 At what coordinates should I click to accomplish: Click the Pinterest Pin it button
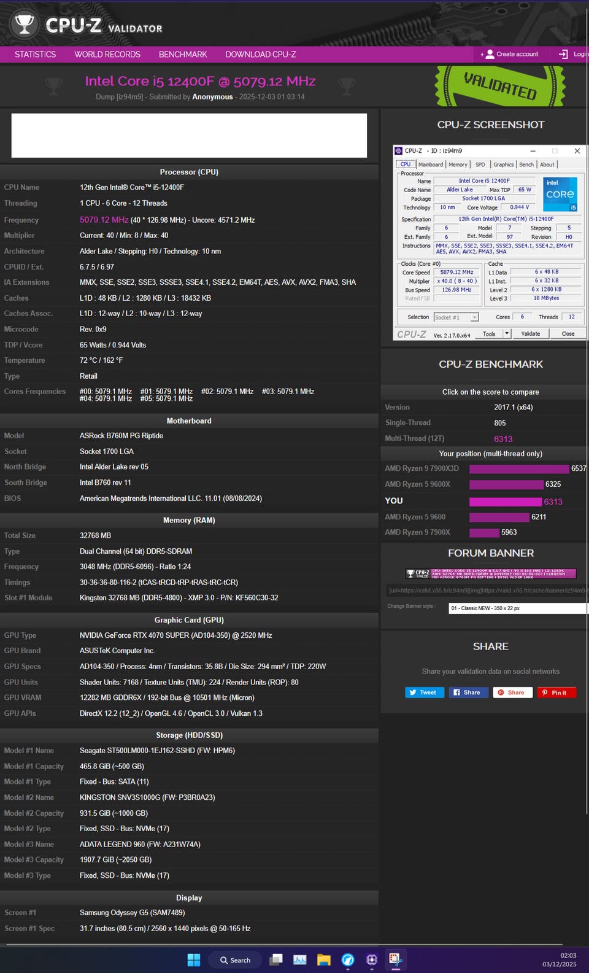(x=556, y=692)
